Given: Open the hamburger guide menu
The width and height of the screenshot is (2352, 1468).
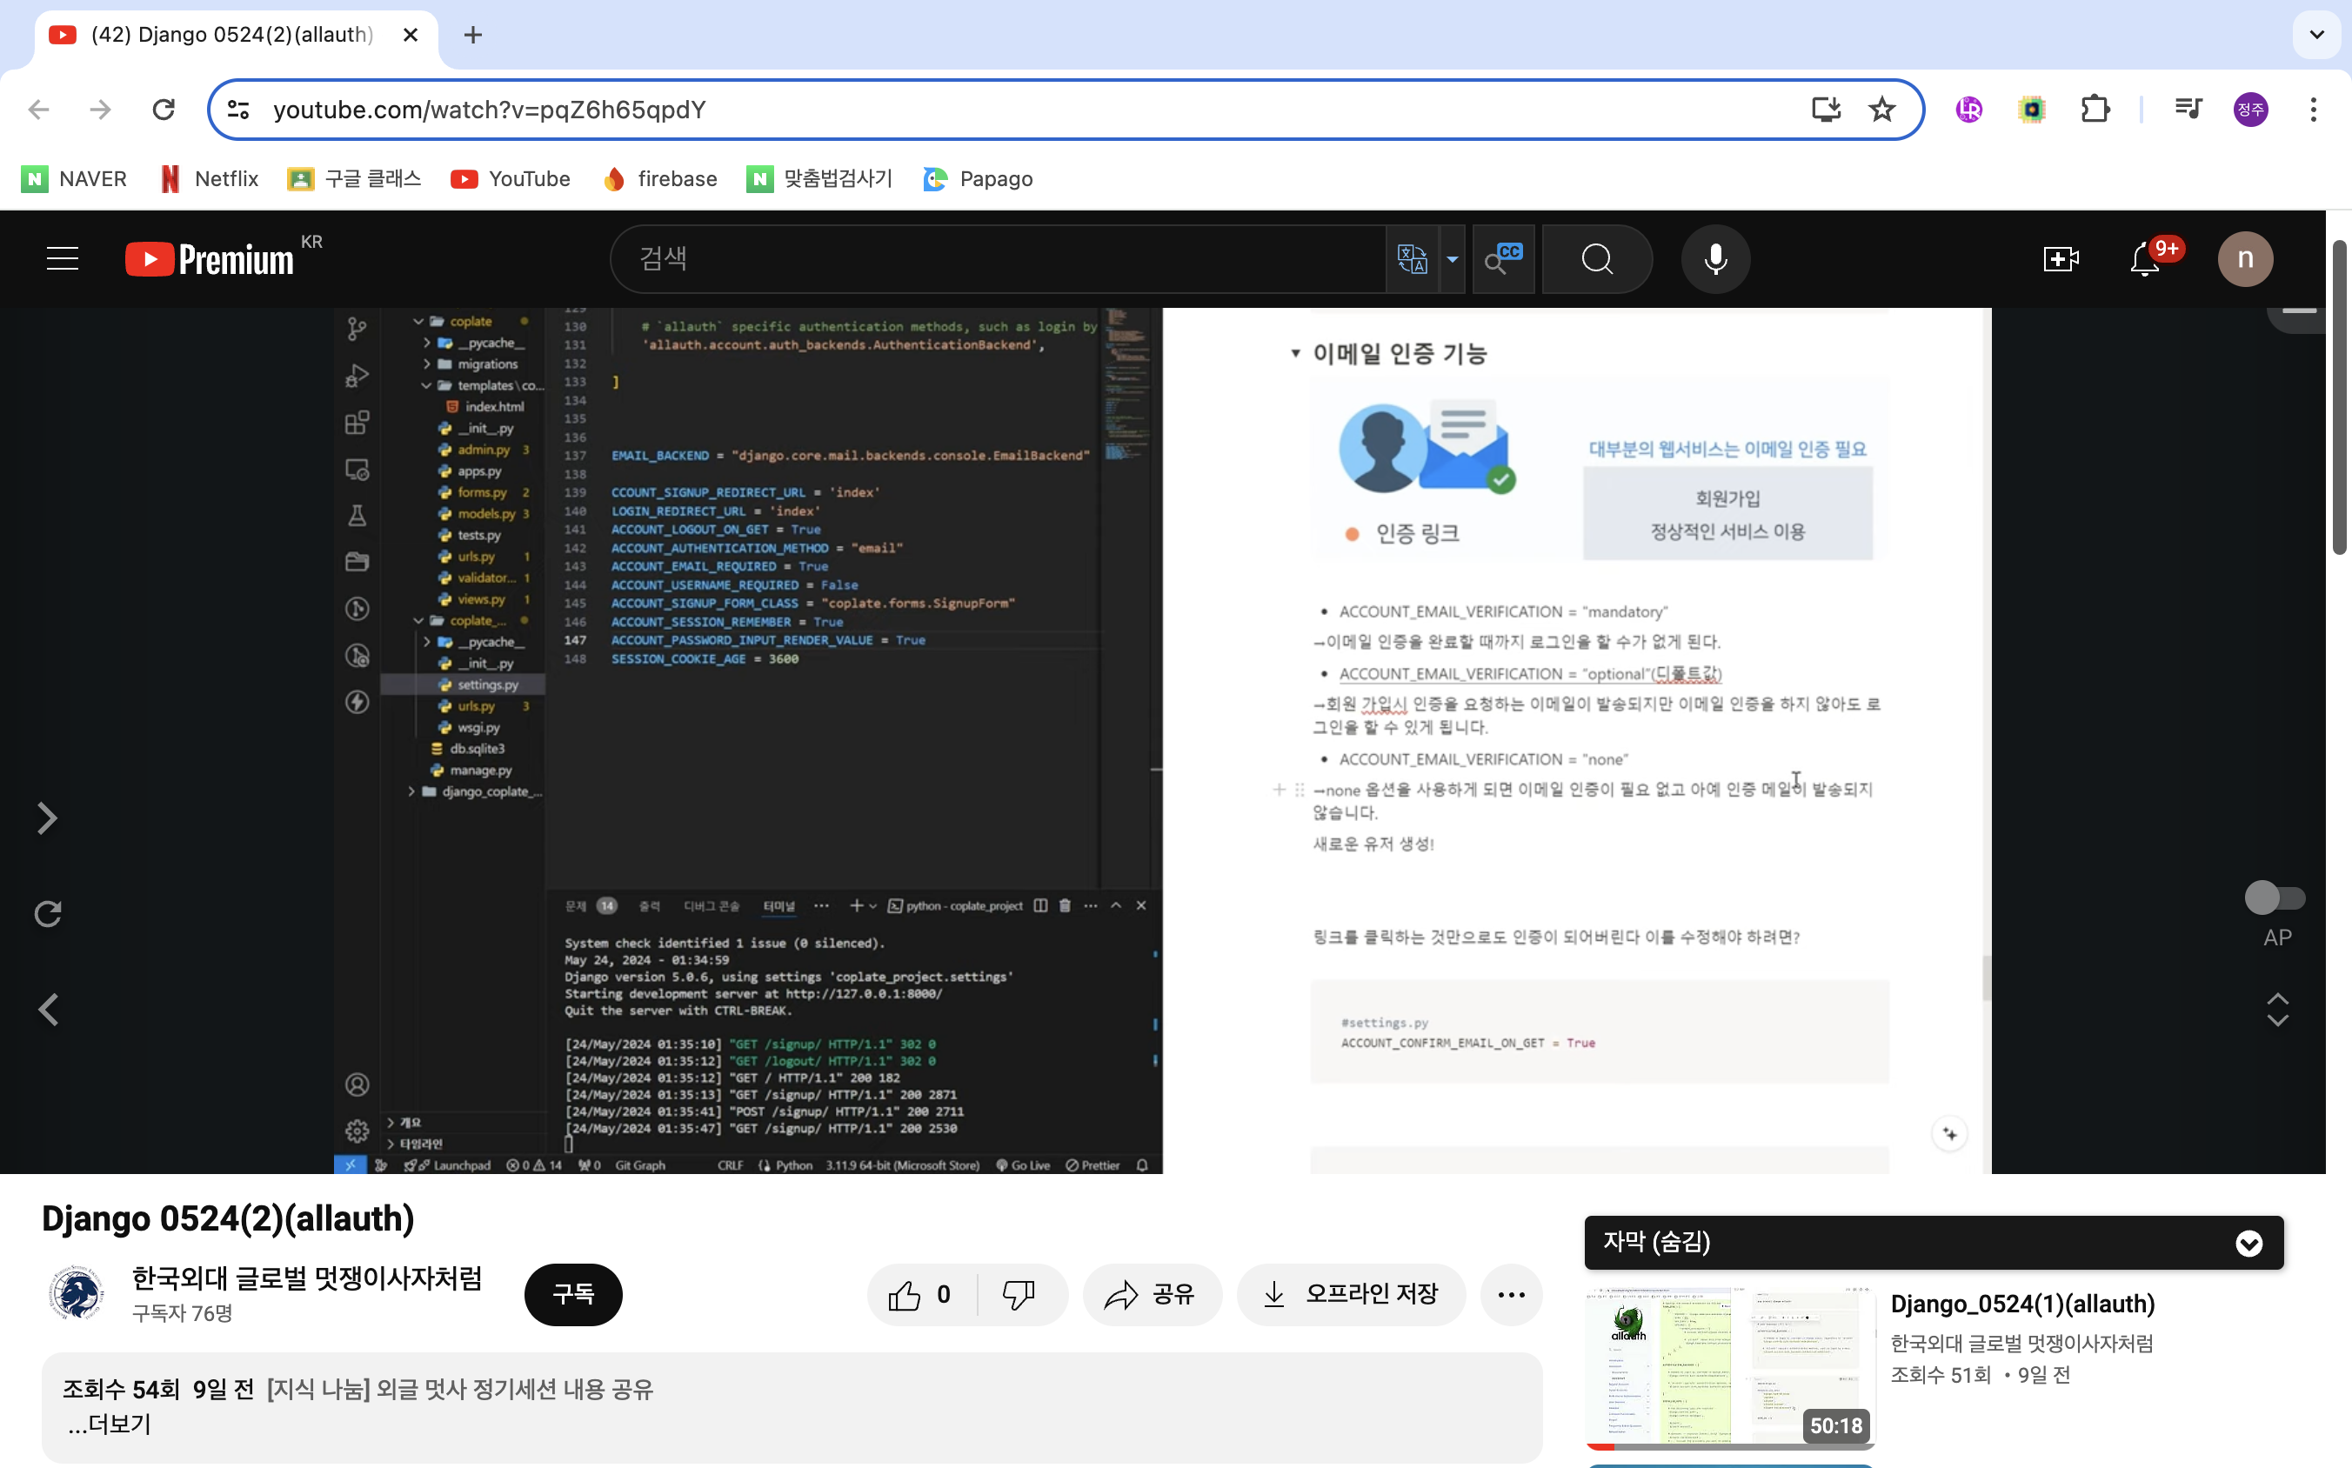Looking at the screenshot, I should (x=63, y=259).
